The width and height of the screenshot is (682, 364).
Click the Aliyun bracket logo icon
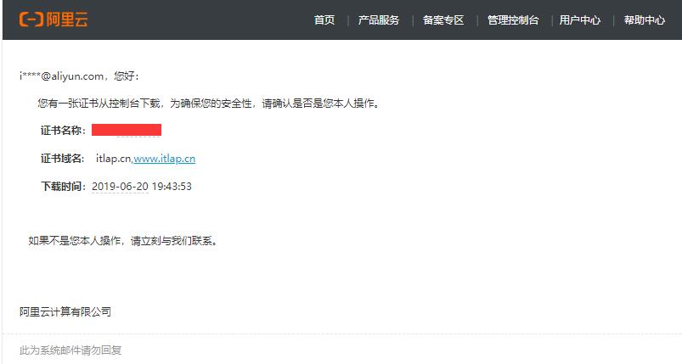pos(31,20)
